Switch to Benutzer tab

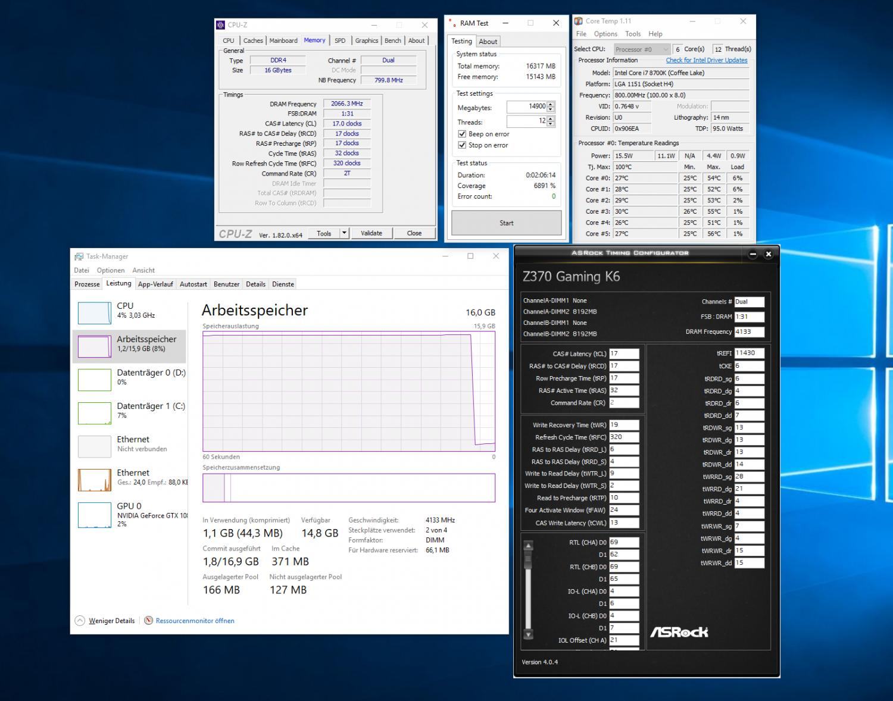click(x=227, y=284)
